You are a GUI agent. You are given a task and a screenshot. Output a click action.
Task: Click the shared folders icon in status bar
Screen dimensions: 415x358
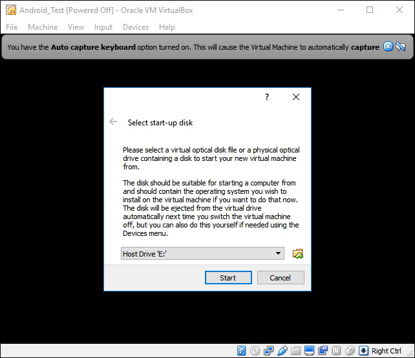coord(296,351)
